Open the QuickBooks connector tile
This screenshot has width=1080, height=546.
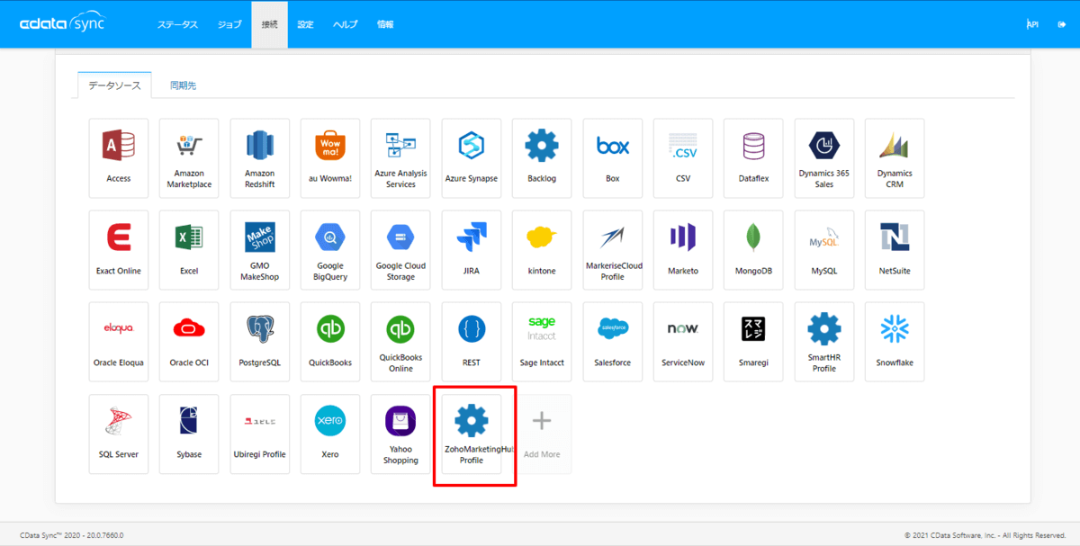330,342
